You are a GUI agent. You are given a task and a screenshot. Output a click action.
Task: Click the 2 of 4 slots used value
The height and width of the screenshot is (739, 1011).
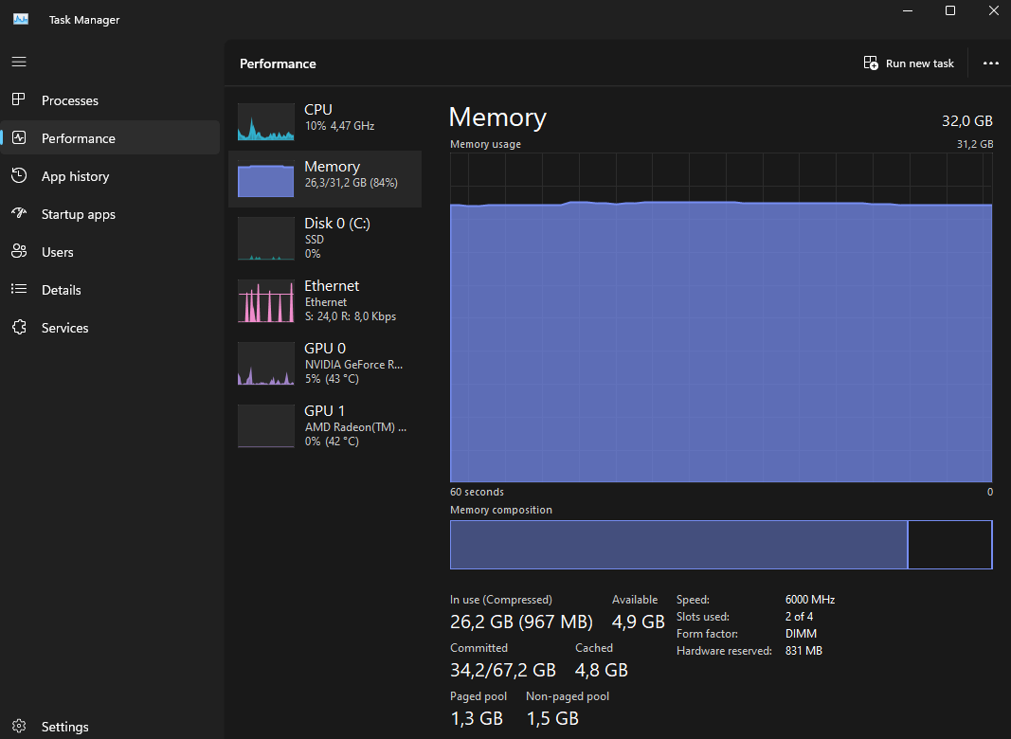tap(799, 617)
